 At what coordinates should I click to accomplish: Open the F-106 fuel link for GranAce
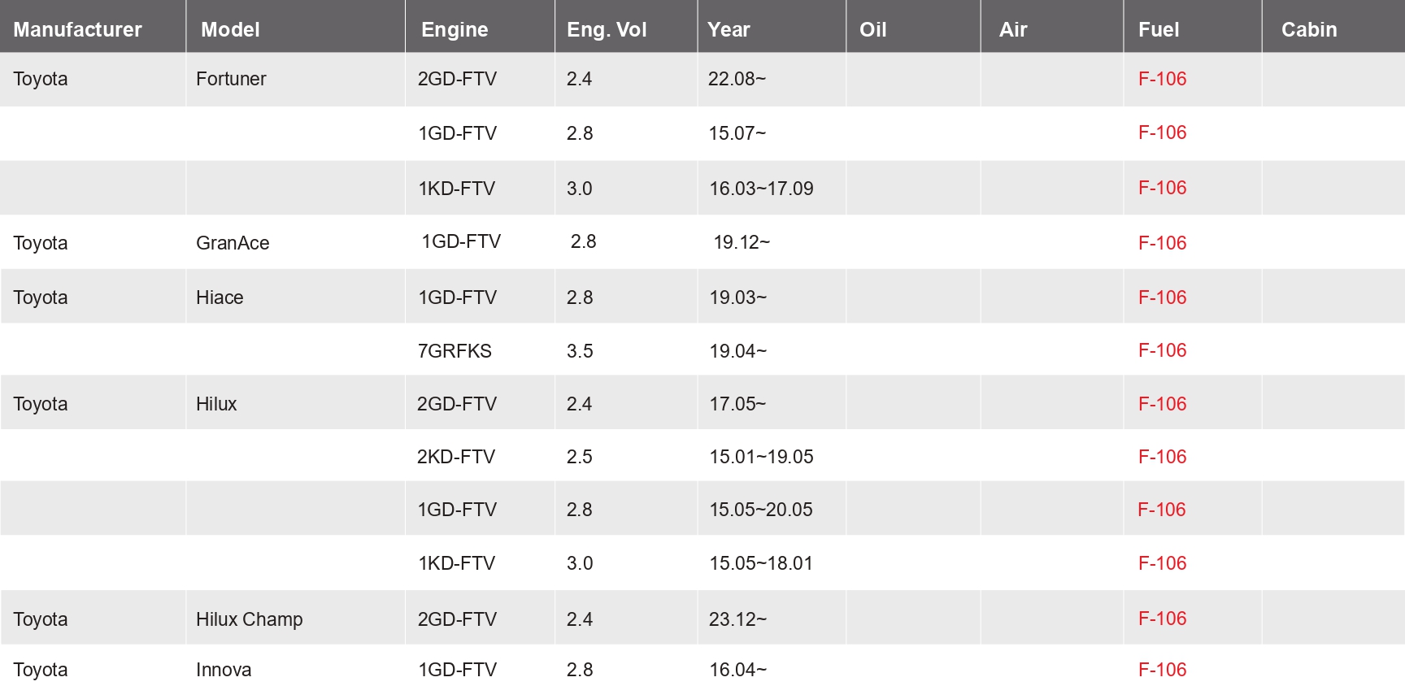(1162, 242)
